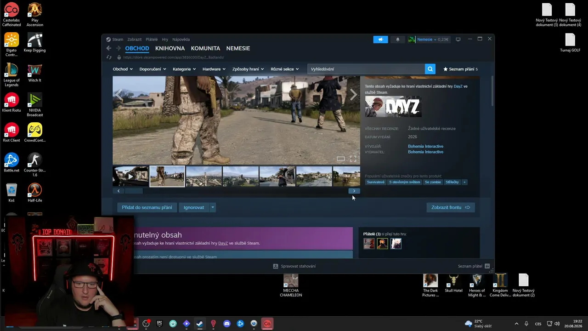Expand the Kategorie dropdown menu
588x331 pixels.
click(x=184, y=69)
